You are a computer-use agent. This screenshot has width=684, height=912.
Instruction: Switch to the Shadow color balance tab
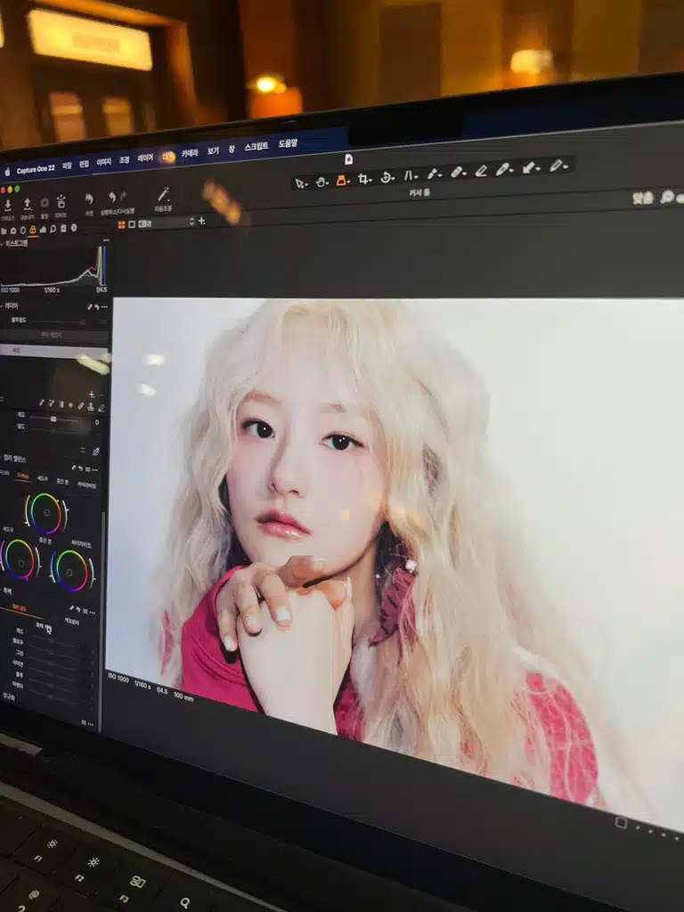tap(43, 478)
